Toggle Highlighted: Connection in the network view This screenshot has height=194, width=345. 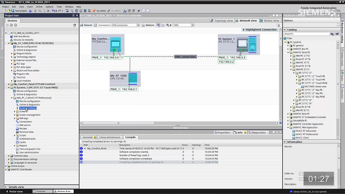(260, 30)
